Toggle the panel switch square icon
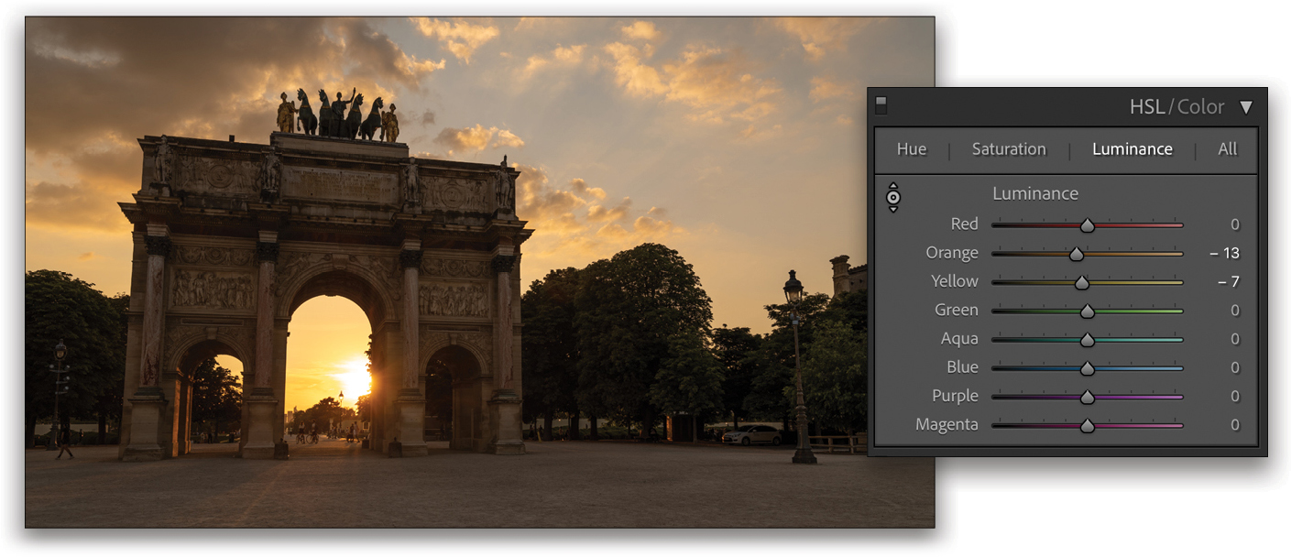The height and width of the screenshot is (557, 1291). (881, 104)
